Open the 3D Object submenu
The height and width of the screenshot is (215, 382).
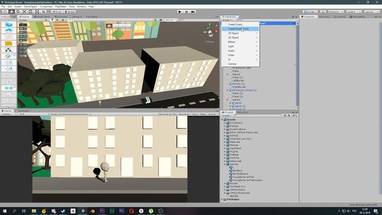(x=240, y=33)
